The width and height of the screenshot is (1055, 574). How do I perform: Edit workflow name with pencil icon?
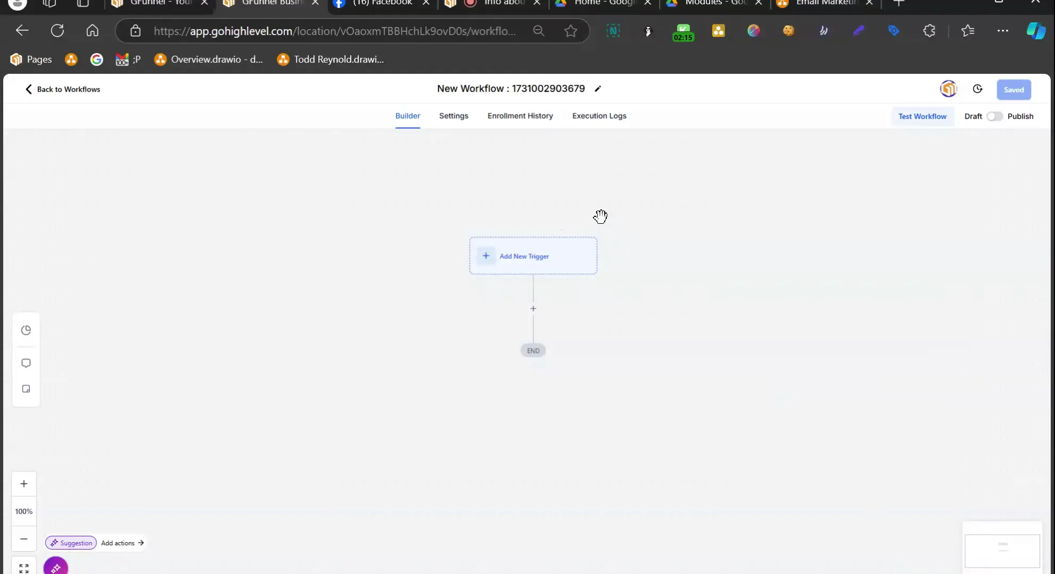point(598,89)
